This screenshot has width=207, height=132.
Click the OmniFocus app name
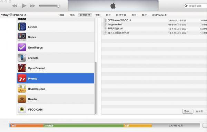coord(35,48)
